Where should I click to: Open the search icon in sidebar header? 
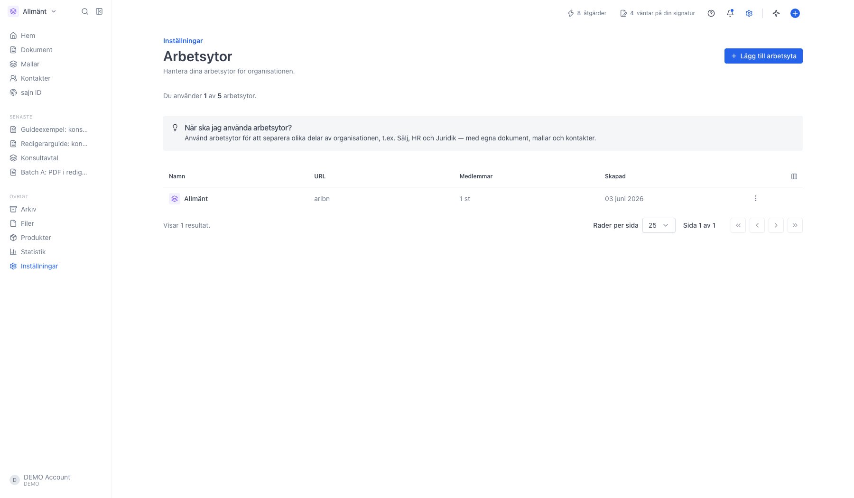point(85,11)
